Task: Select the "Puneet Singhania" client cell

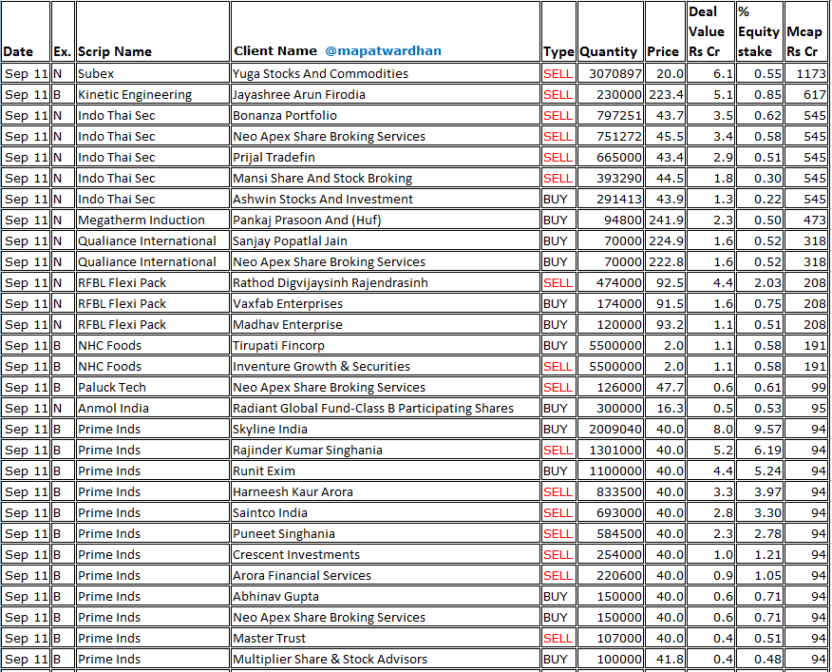Action: tap(386, 534)
